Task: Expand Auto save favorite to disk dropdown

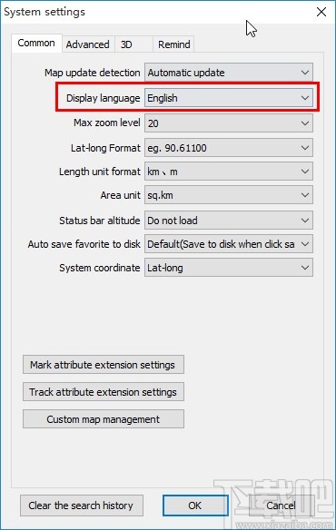Action: point(229,244)
